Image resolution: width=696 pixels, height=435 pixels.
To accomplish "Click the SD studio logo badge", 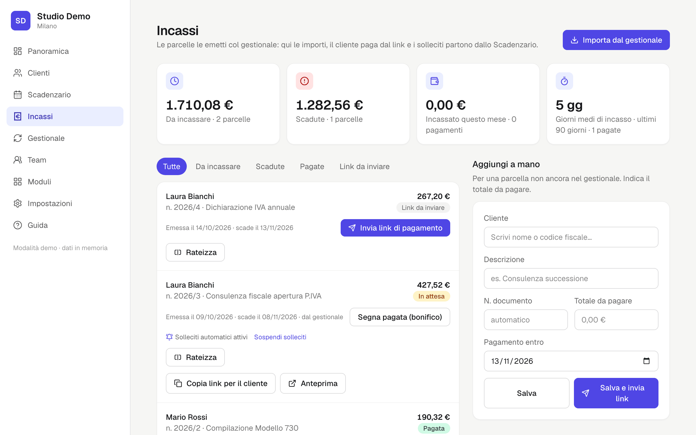I will (x=20, y=21).
